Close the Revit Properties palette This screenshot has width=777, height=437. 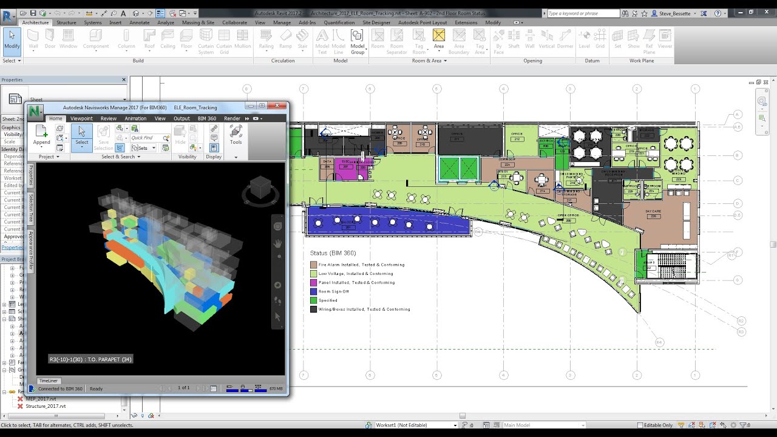(x=124, y=80)
